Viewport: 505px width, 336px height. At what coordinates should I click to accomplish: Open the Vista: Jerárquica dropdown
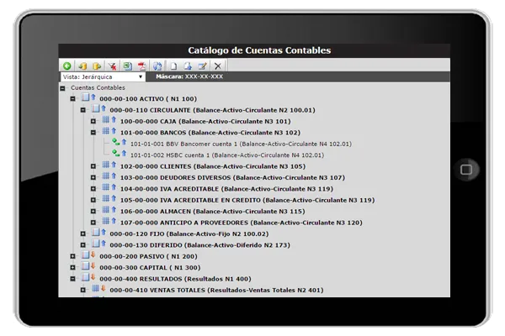pyautogui.click(x=103, y=76)
